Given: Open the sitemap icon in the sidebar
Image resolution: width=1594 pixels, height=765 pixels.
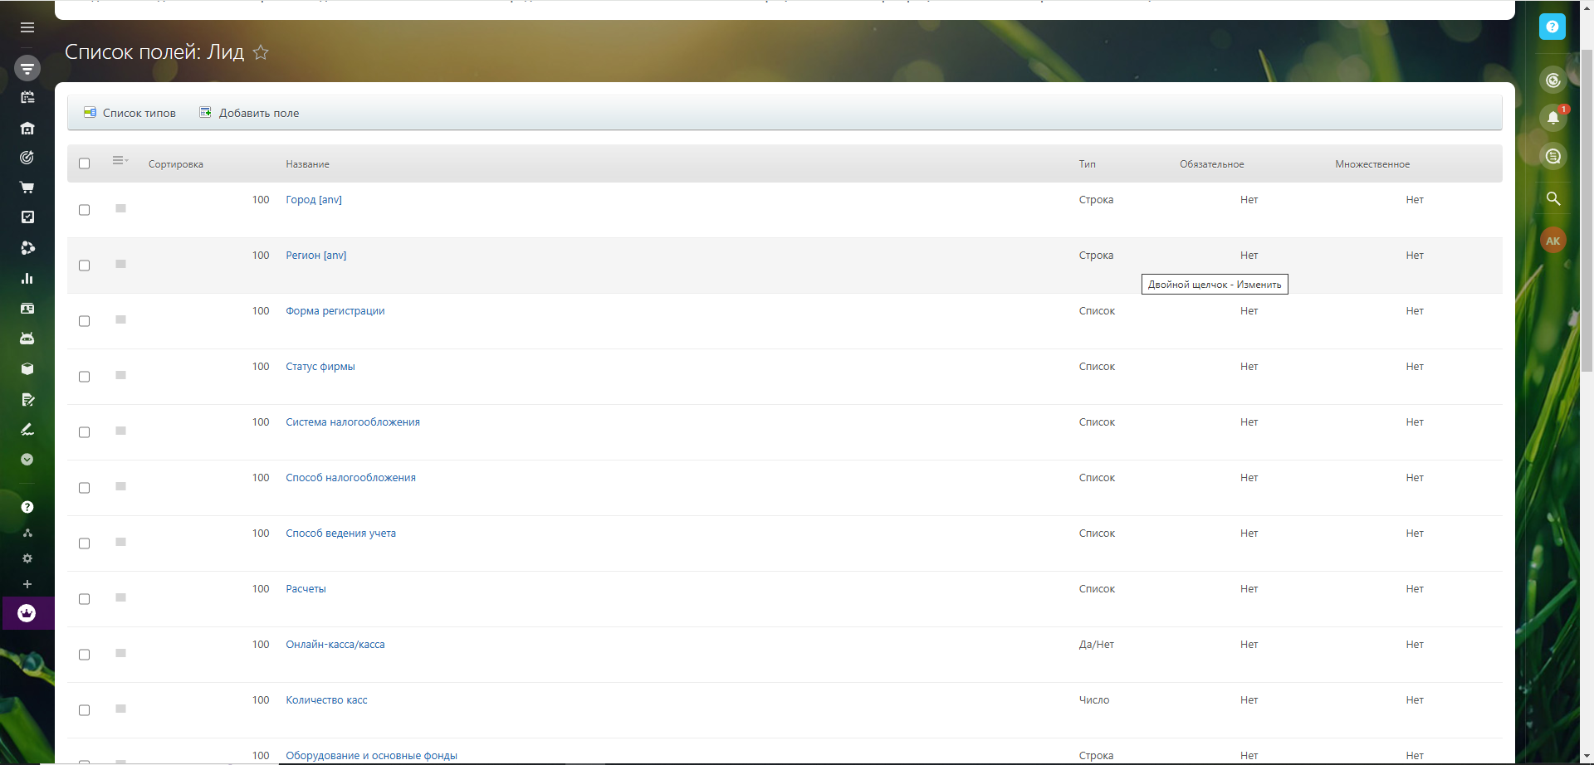Looking at the screenshot, I should (27, 533).
